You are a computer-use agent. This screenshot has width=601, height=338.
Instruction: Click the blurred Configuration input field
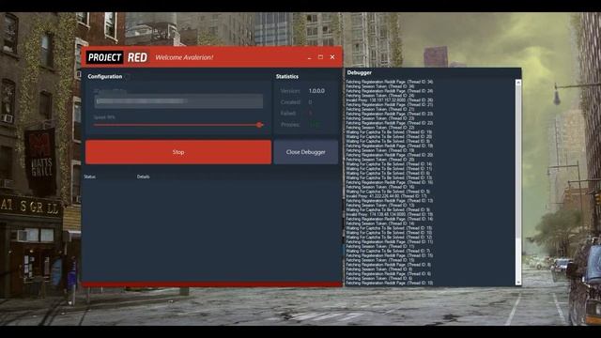click(178, 101)
